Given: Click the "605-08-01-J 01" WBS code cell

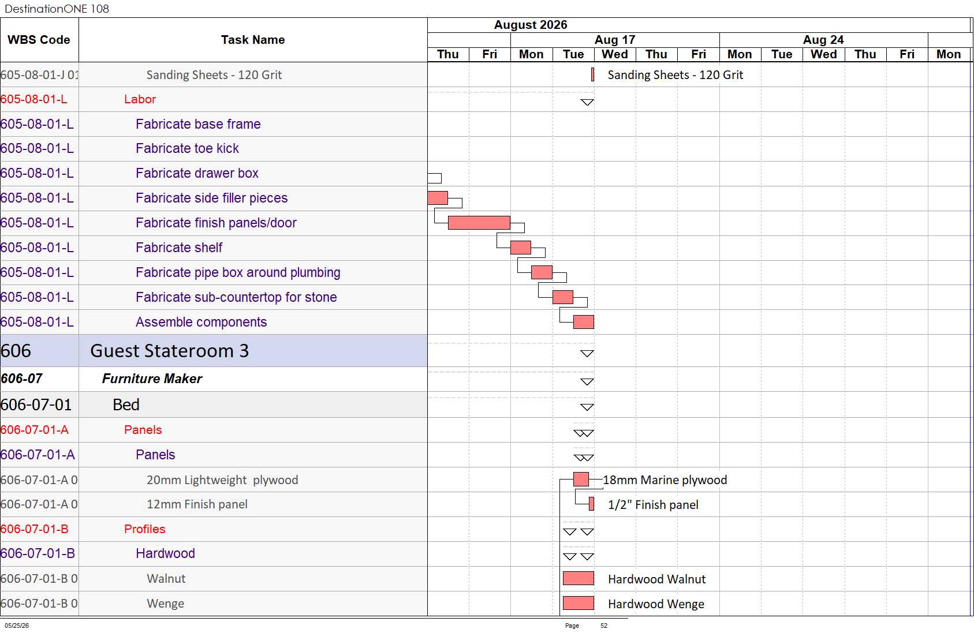Looking at the screenshot, I should [x=39, y=75].
